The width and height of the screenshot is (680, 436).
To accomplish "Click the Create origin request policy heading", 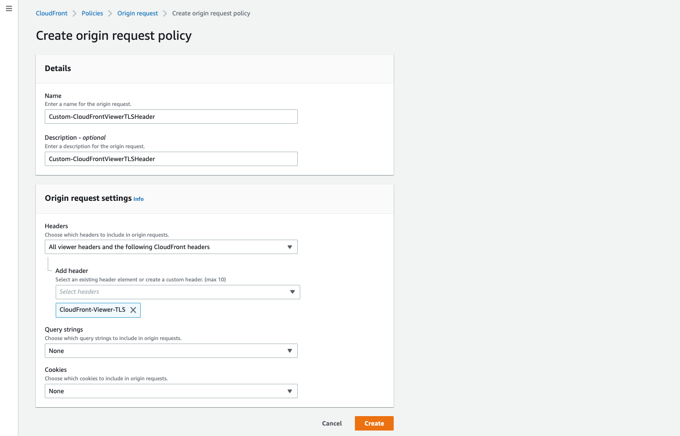I will [113, 35].
